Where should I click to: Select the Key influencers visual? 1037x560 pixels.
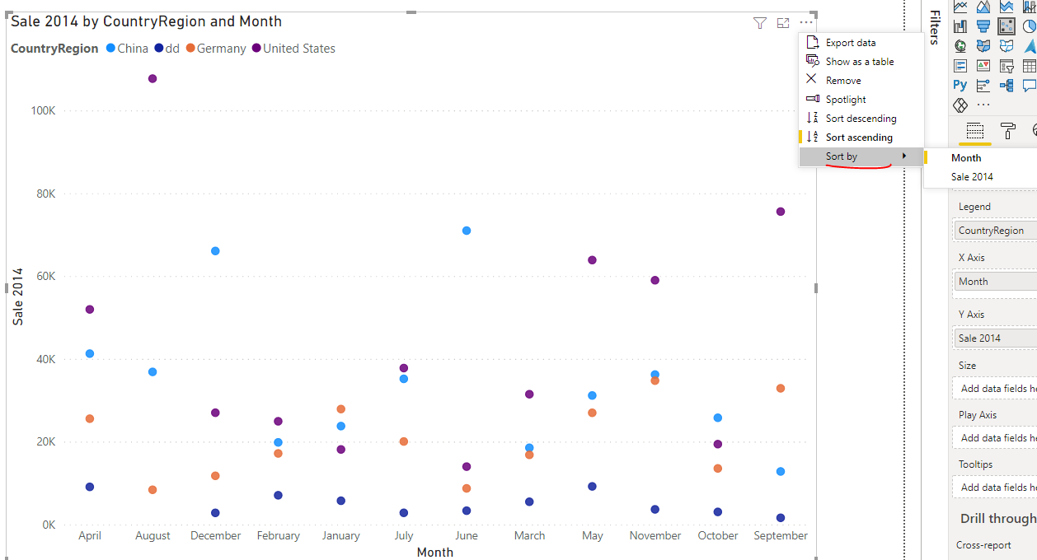coord(983,85)
